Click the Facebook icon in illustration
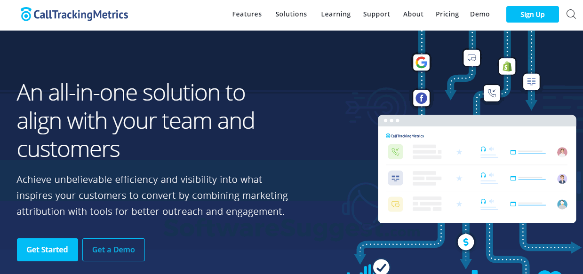This screenshot has height=274, width=583. (x=422, y=98)
